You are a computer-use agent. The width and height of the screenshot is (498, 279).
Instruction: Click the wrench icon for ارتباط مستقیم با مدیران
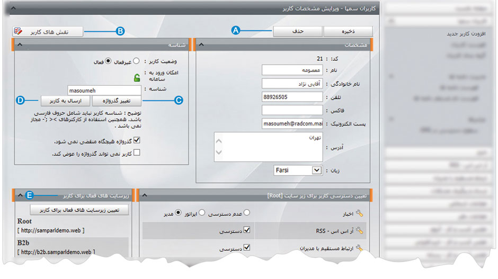pyautogui.click(x=360, y=247)
